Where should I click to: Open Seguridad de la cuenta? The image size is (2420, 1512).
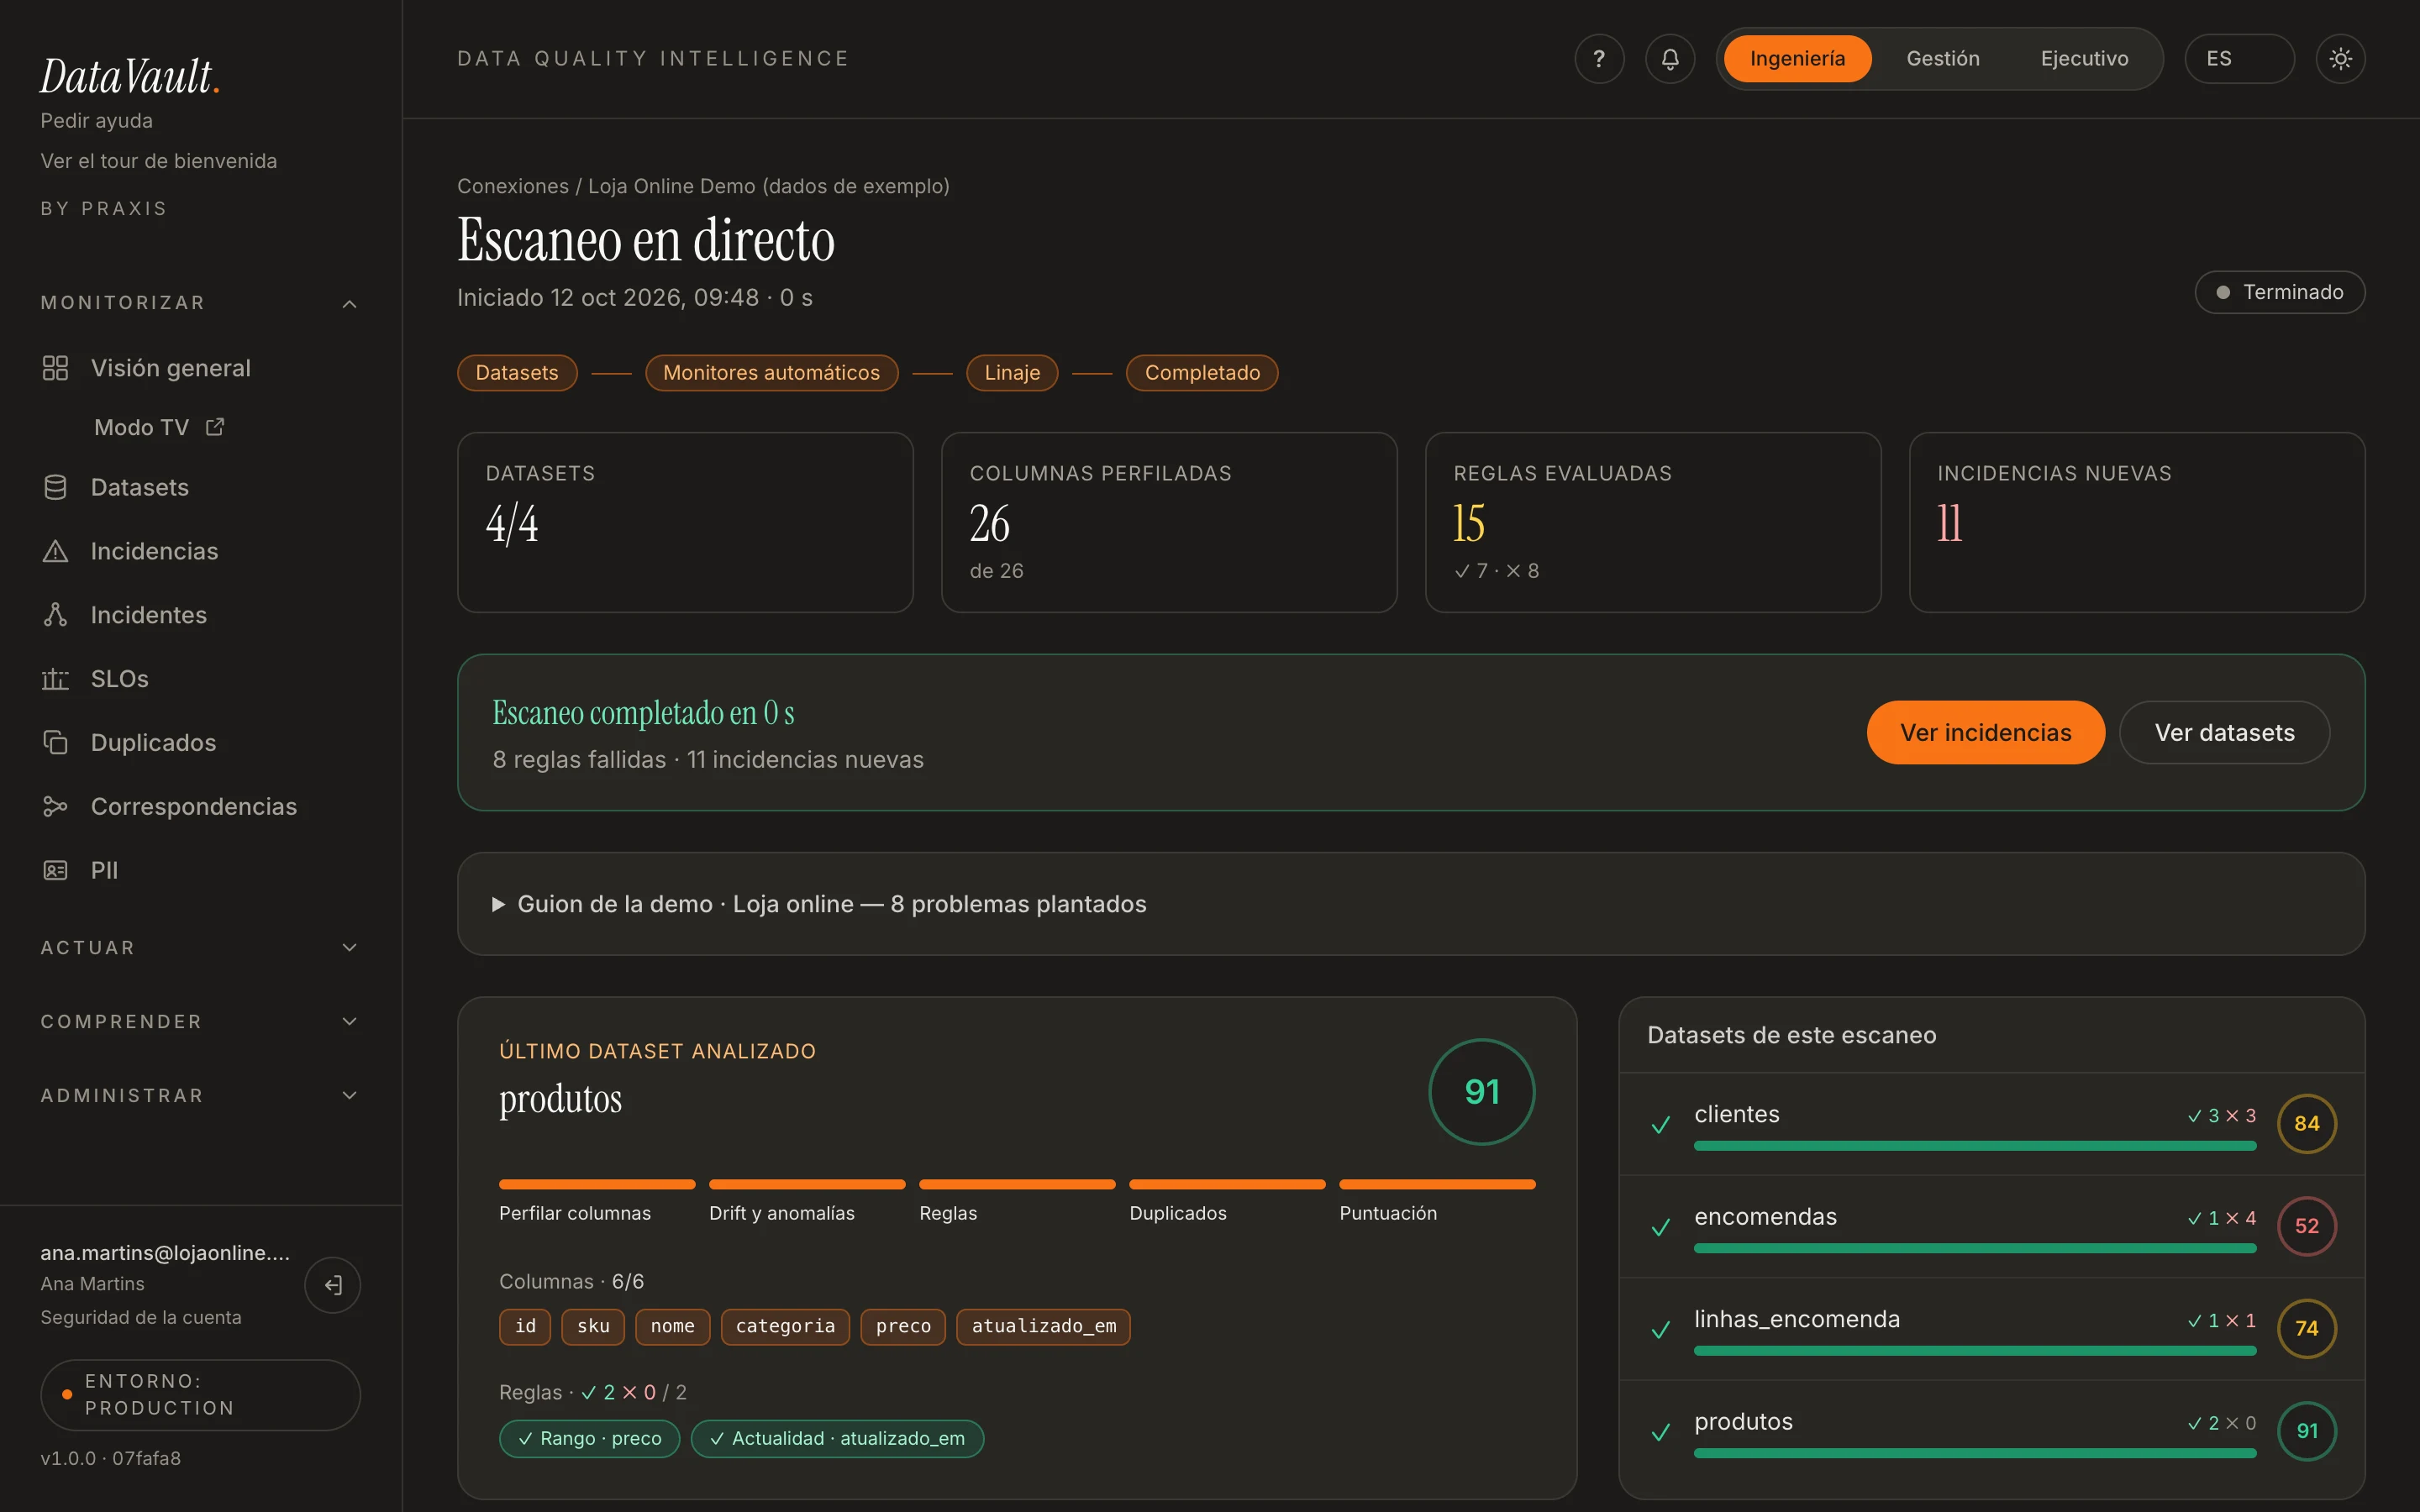pyautogui.click(x=141, y=1317)
